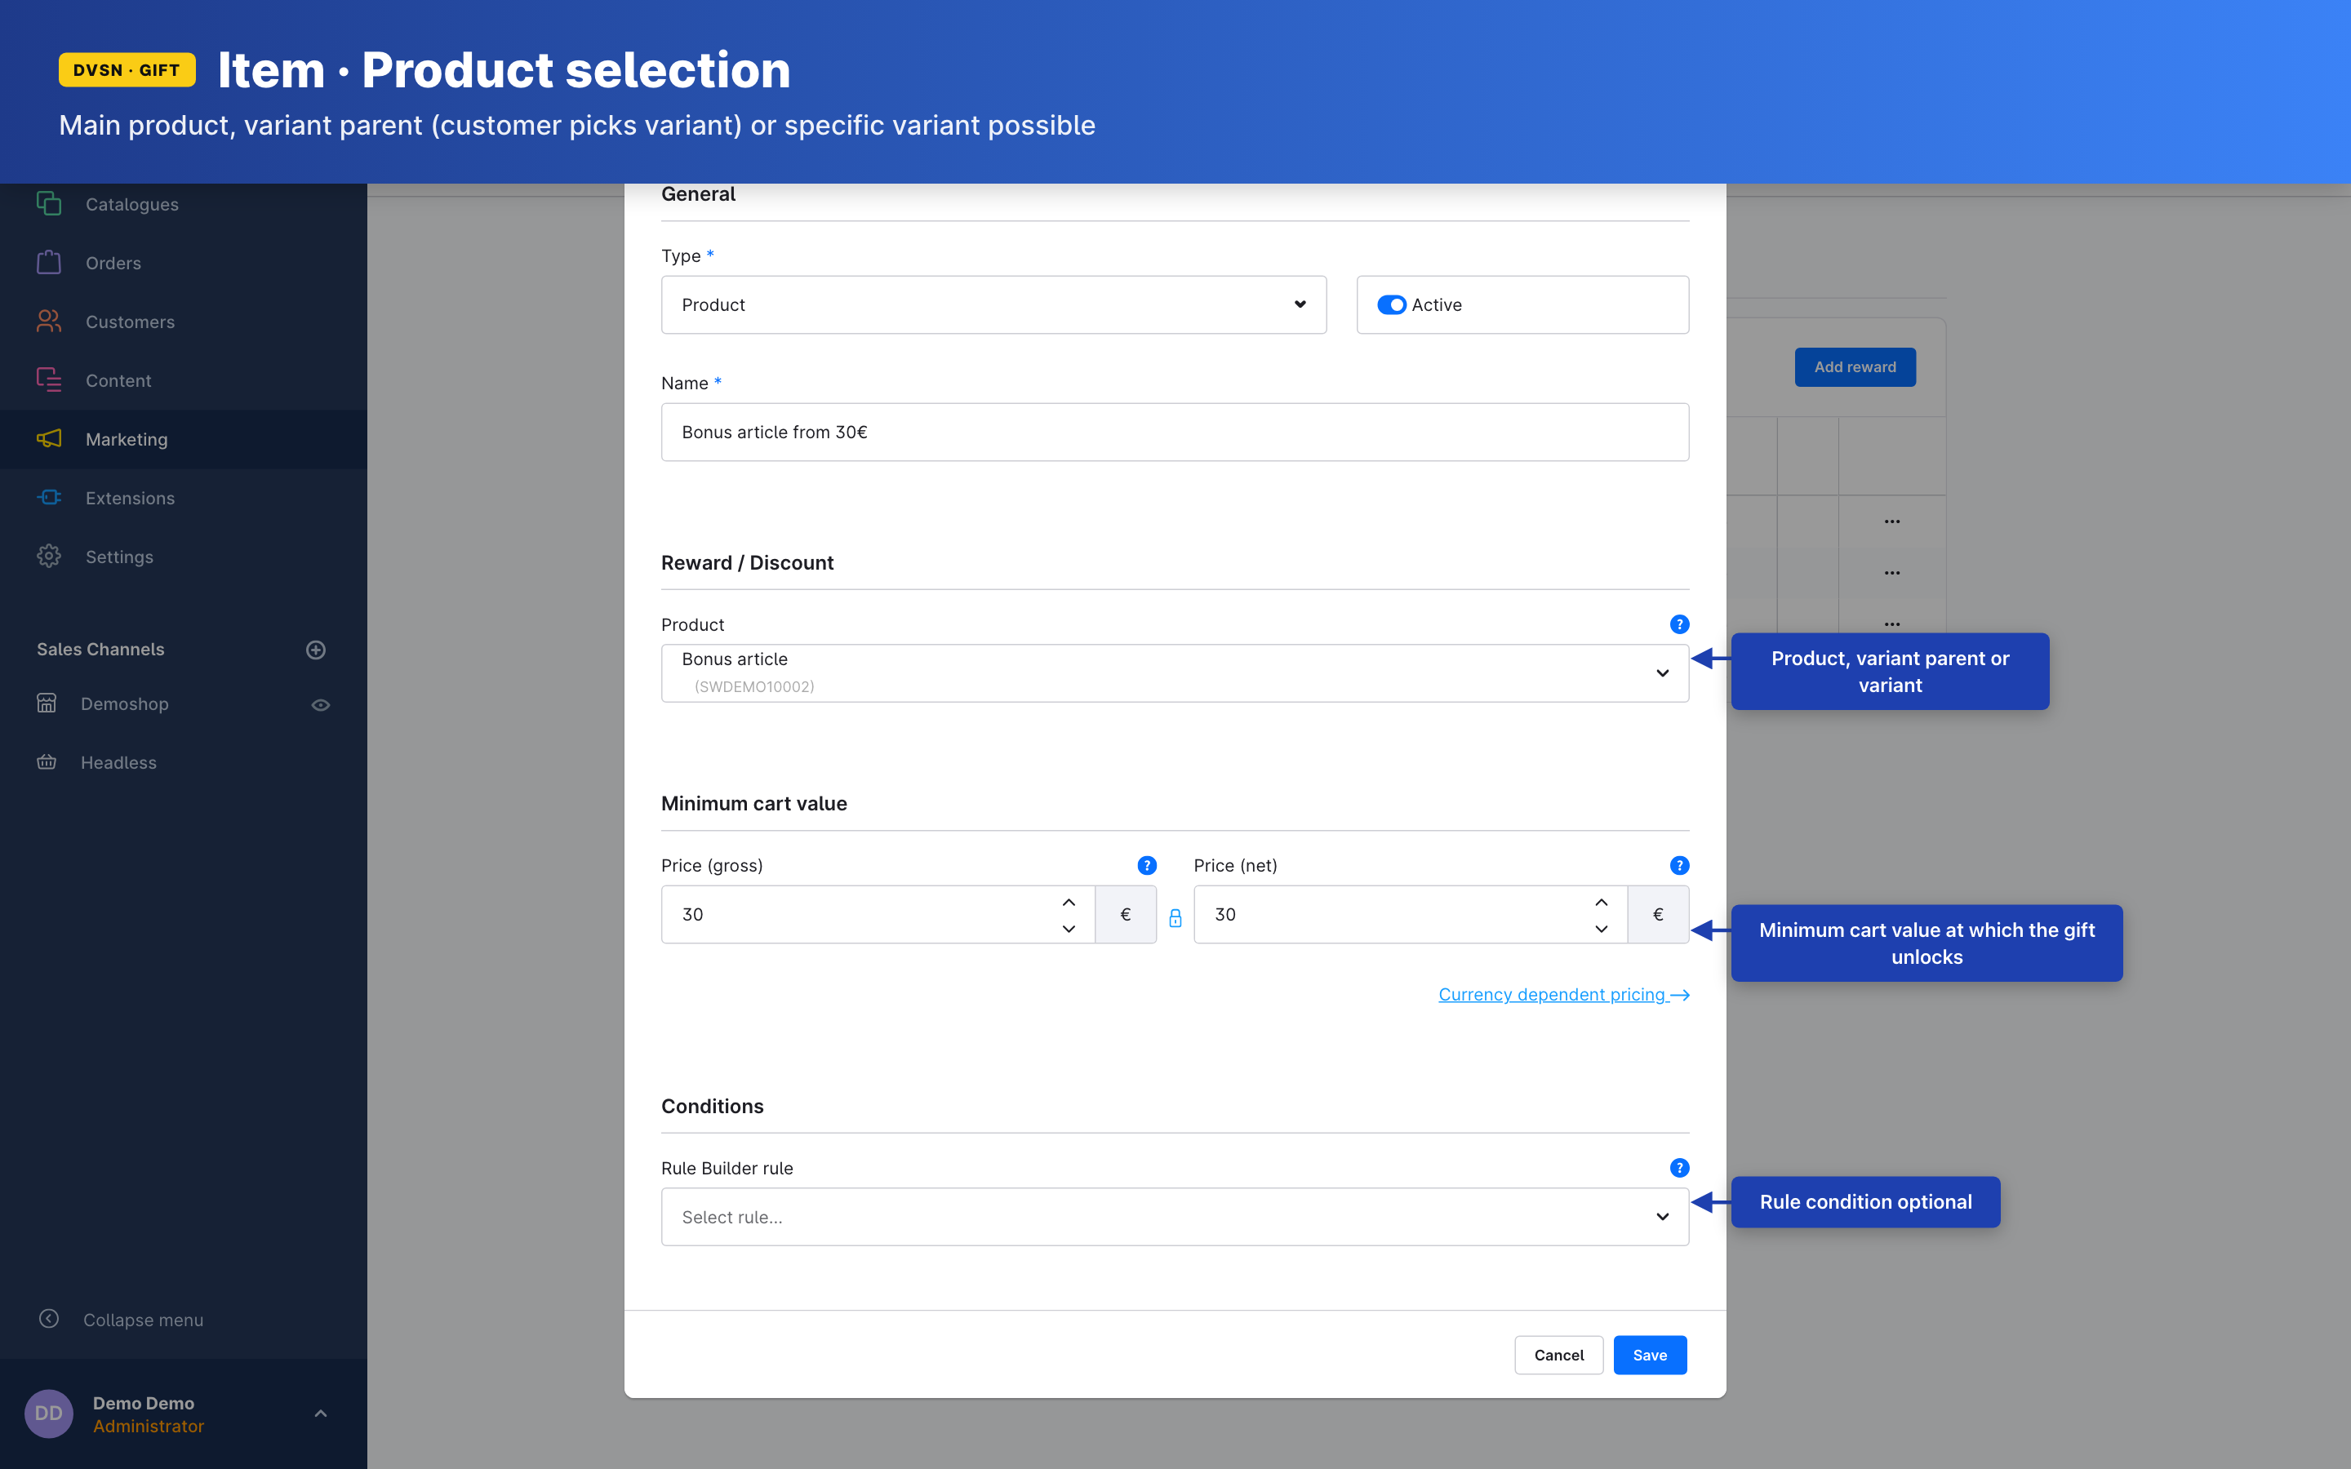Screen dimensions: 2351x1469
Task: Open the Orders shopping bag icon
Action: (x=49, y=264)
